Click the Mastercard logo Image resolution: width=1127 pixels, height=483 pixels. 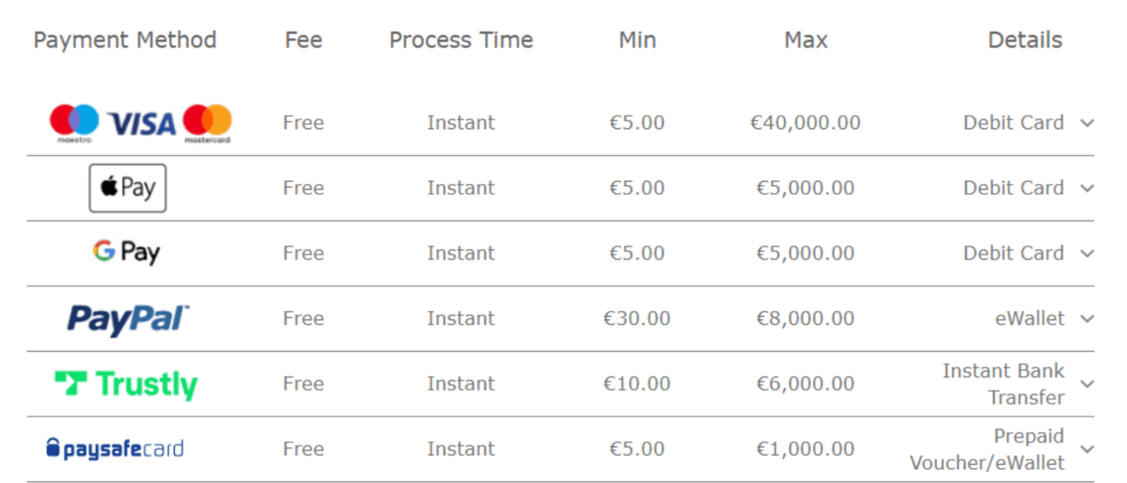coord(207,122)
